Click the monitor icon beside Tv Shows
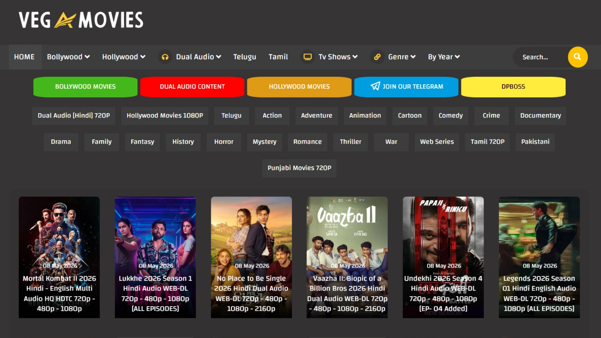The height and width of the screenshot is (338, 601). (308, 57)
